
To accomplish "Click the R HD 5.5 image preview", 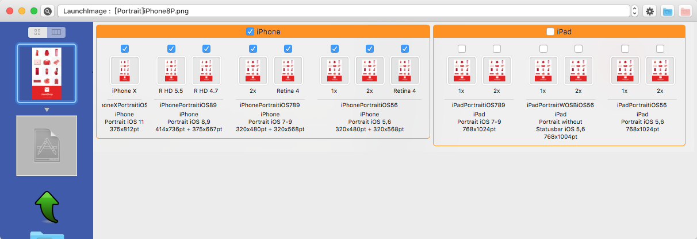I will point(171,70).
